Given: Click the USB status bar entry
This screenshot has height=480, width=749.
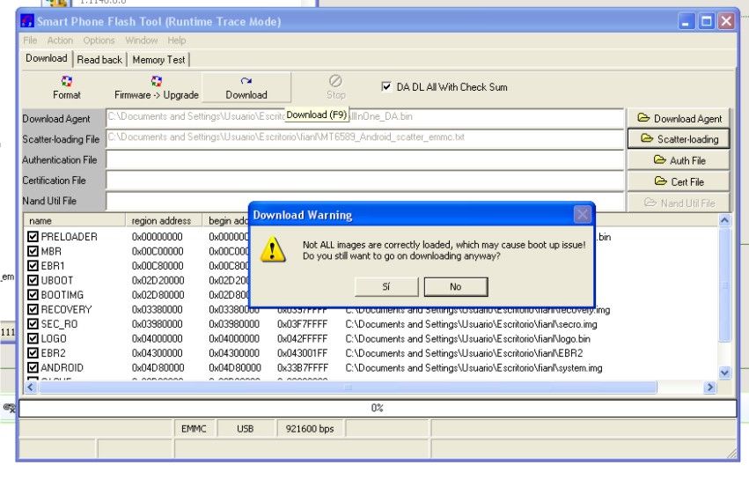Looking at the screenshot, I should (245, 429).
